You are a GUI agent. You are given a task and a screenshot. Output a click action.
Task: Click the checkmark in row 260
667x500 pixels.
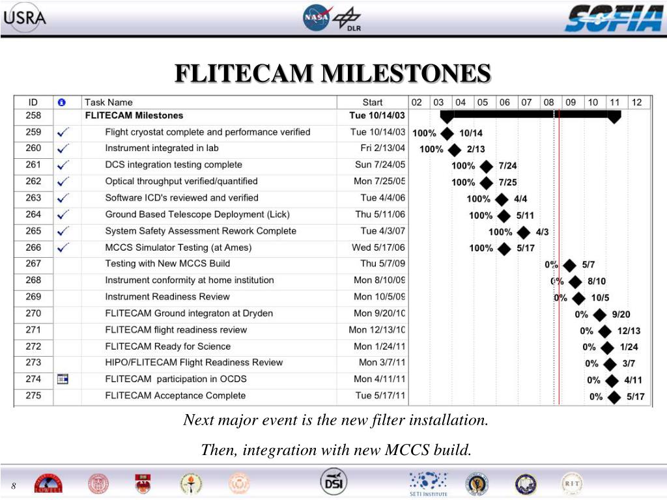(63, 149)
